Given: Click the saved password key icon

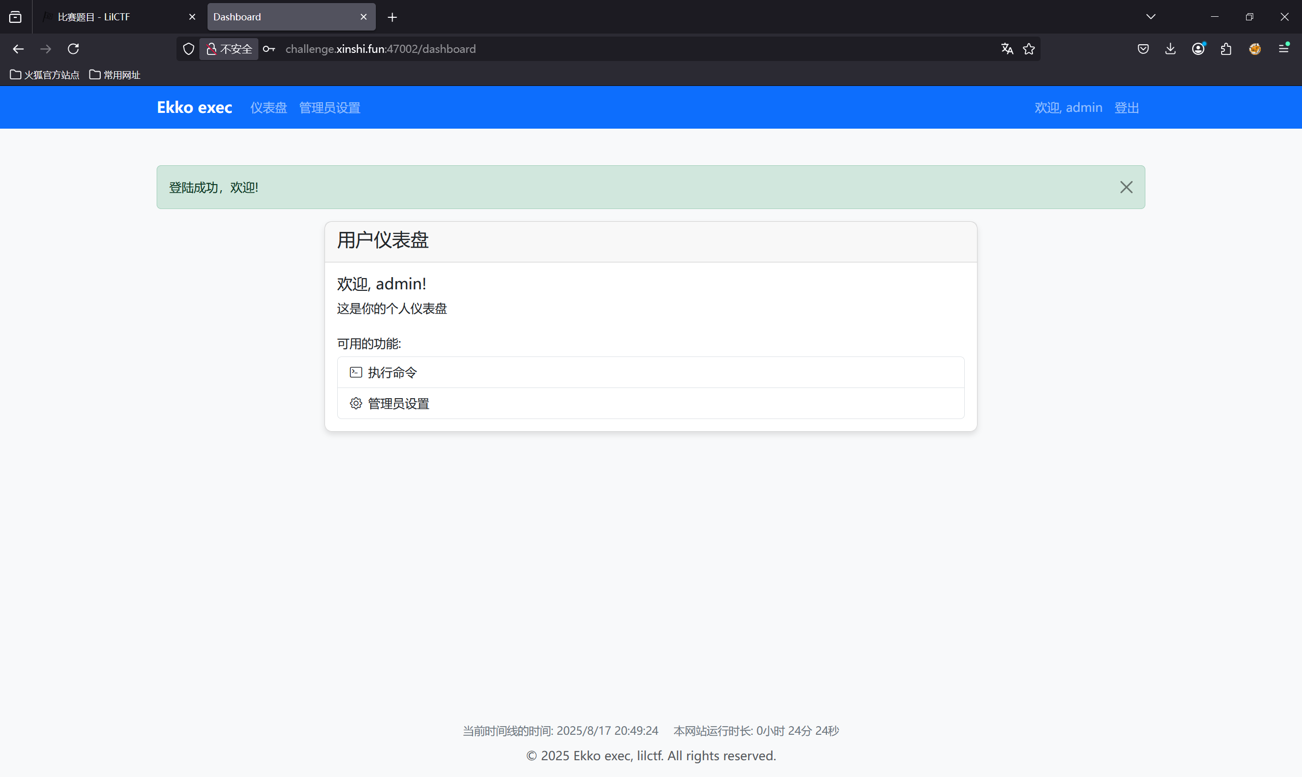Looking at the screenshot, I should [269, 49].
